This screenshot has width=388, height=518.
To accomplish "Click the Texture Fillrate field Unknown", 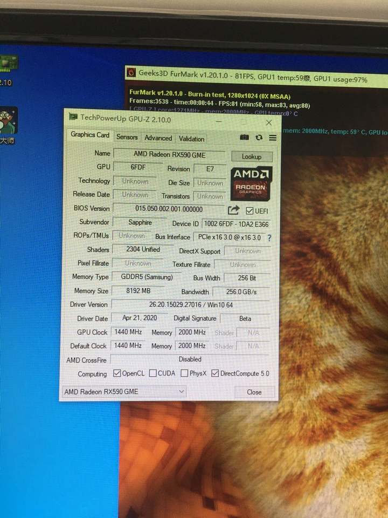I will (x=242, y=264).
